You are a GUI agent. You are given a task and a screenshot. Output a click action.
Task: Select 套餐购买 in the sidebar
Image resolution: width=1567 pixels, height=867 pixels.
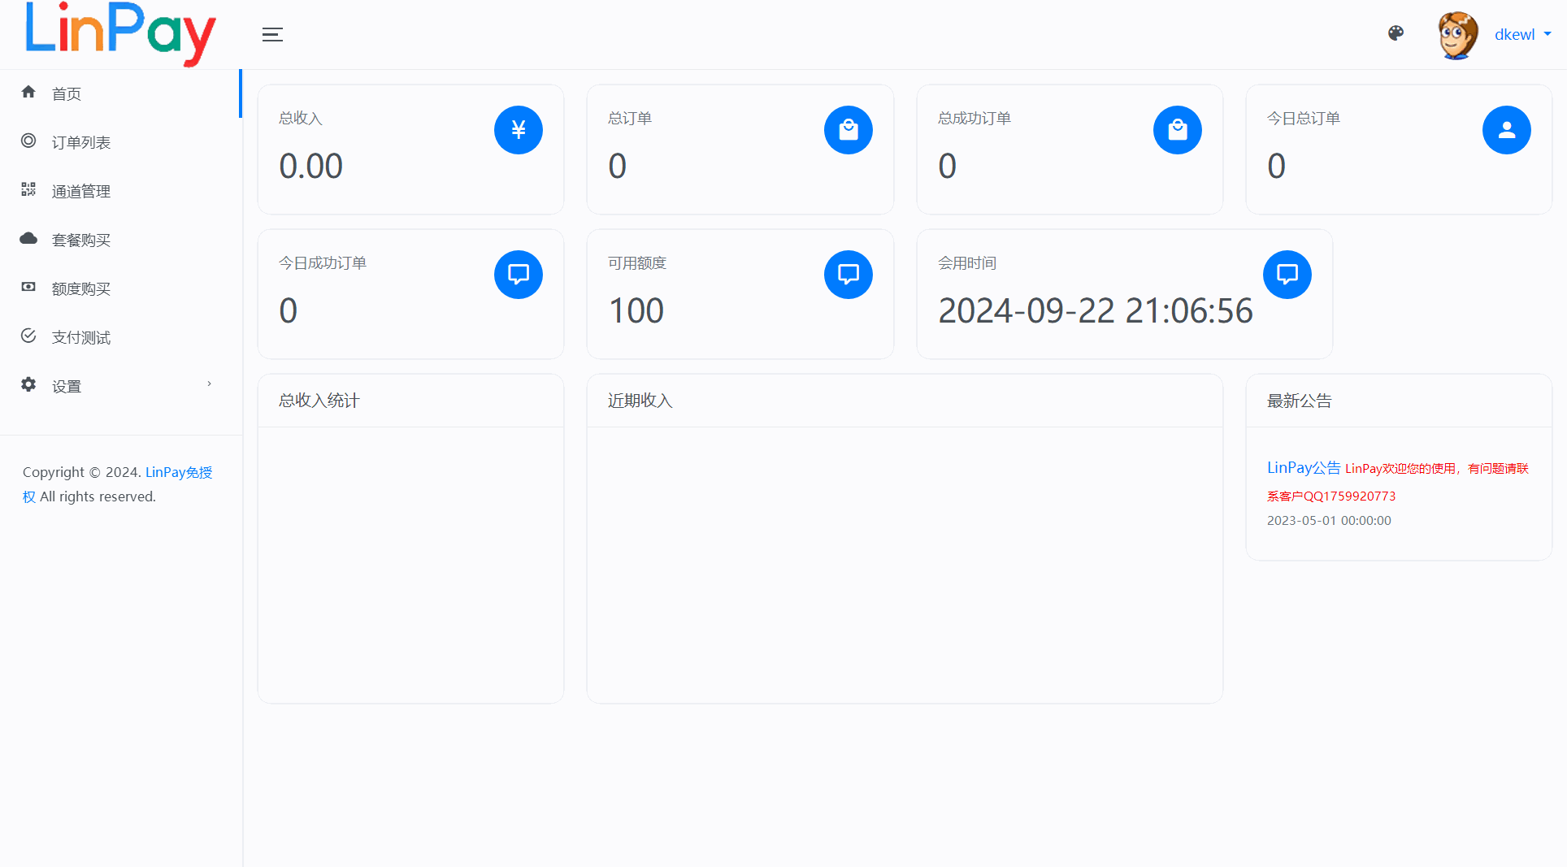tap(80, 240)
